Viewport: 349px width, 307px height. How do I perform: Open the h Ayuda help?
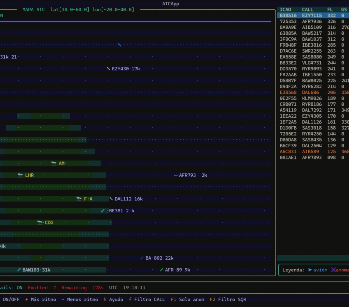click(113, 299)
